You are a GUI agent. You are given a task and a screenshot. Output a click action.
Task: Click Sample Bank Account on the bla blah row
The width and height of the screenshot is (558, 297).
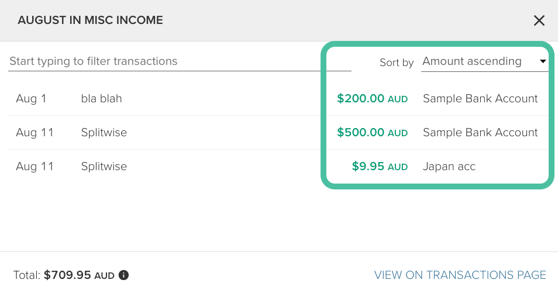(480, 99)
